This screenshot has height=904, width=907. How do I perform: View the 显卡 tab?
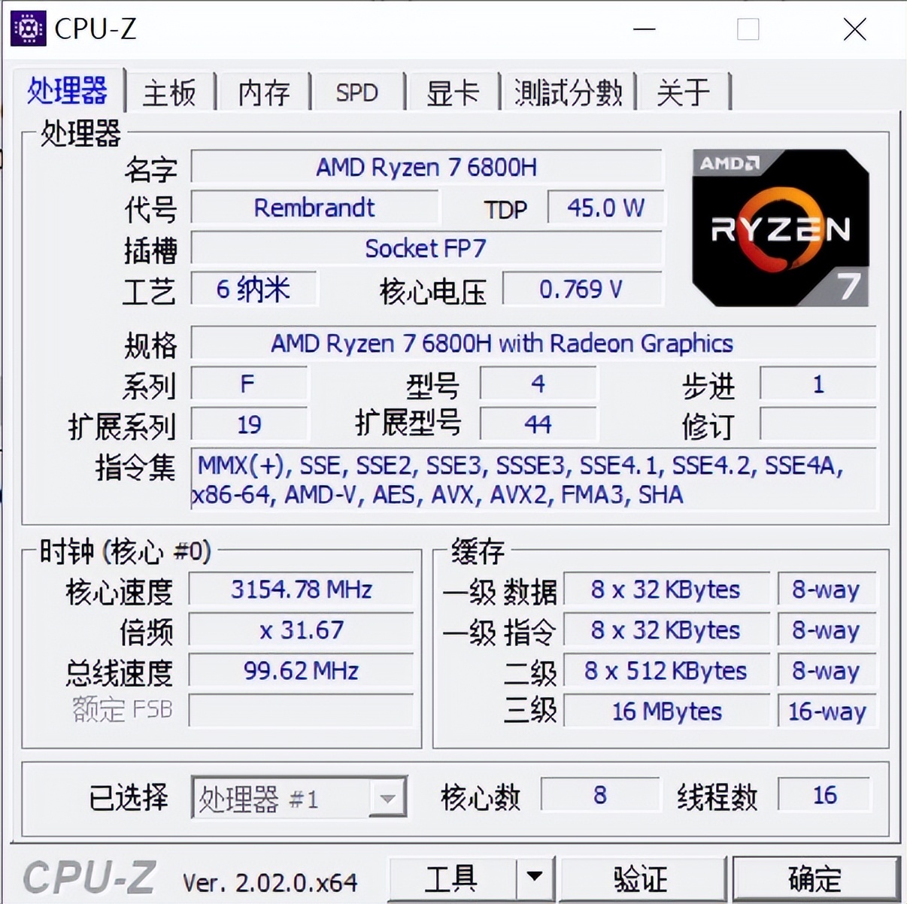click(x=452, y=92)
